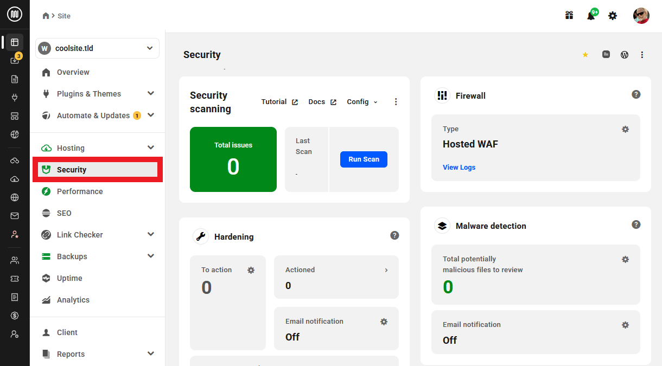Image resolution: width=662 pixels, height=366 pixels.
Task: Click the user avatar in the top bar
Action: pyautogui.click(x=641, y=16)
